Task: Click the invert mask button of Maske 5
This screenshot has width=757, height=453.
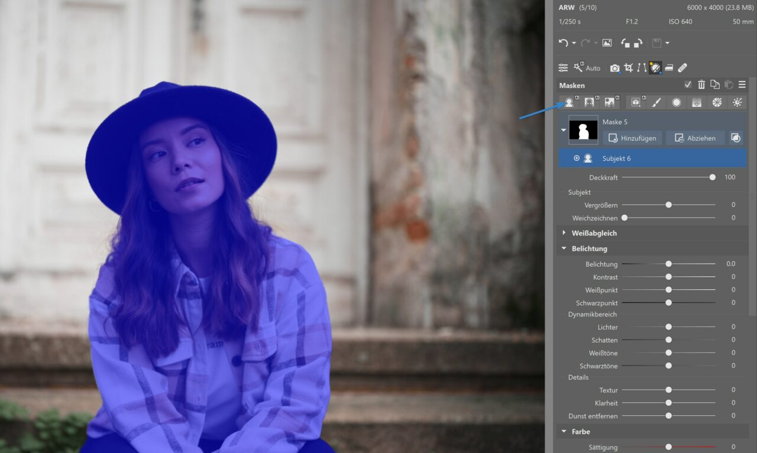Action: point(736,138)
